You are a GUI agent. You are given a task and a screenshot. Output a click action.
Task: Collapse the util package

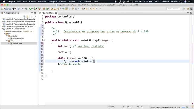tap(7, 41)
